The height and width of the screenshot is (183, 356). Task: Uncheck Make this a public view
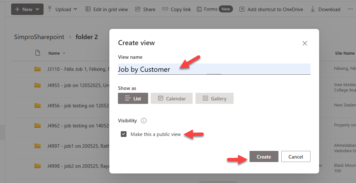pyautogui.click(x=124, y=134)
